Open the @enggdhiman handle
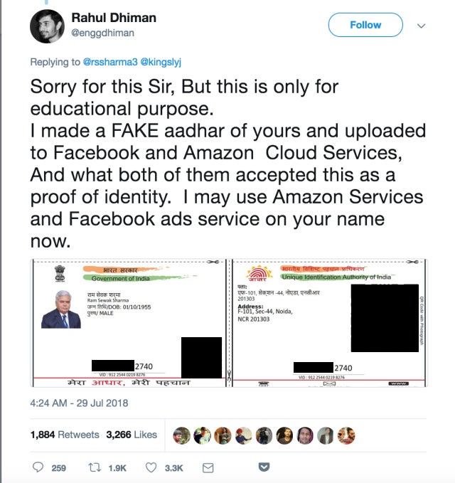The image size is (455, 483). (x=102, y=33)
